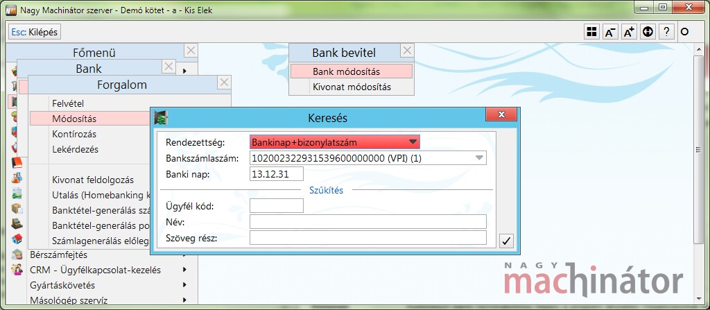Click the Ügyfél kód input field

coord(276,206)
